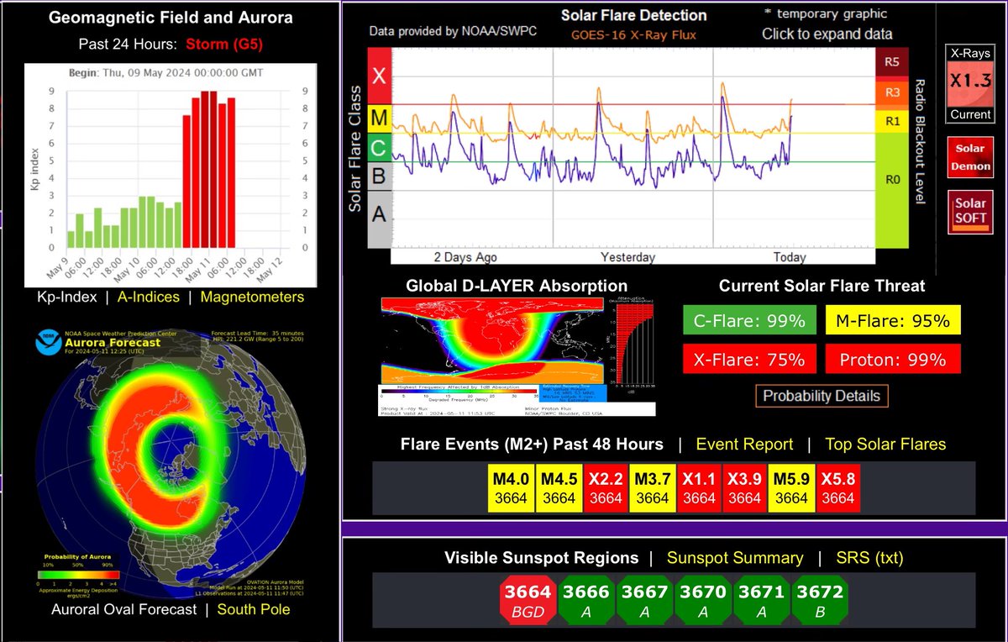Click the NOAA logo on aurora forecast
The height and width of the screenshot is (642, 1008).
48,344
